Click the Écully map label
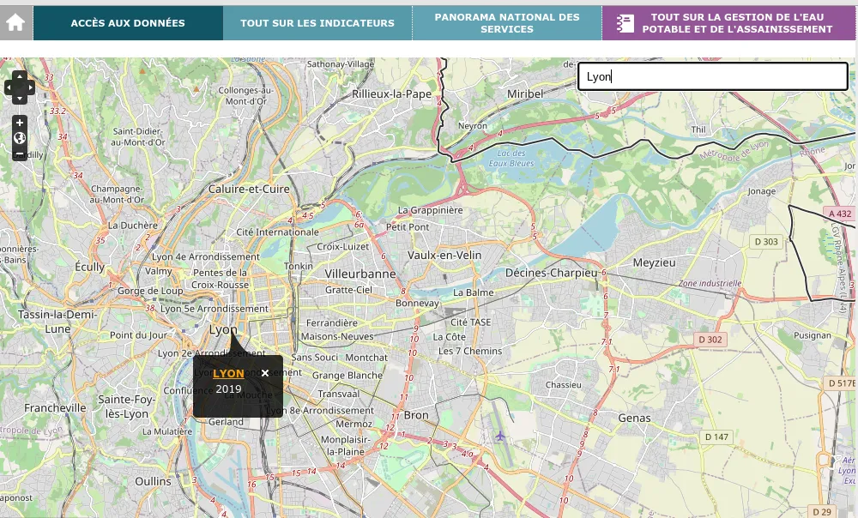 [90, 267]
